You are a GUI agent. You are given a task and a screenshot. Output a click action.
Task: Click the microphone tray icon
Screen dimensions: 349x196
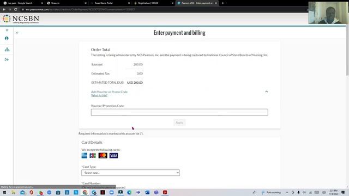pos(298,192)
